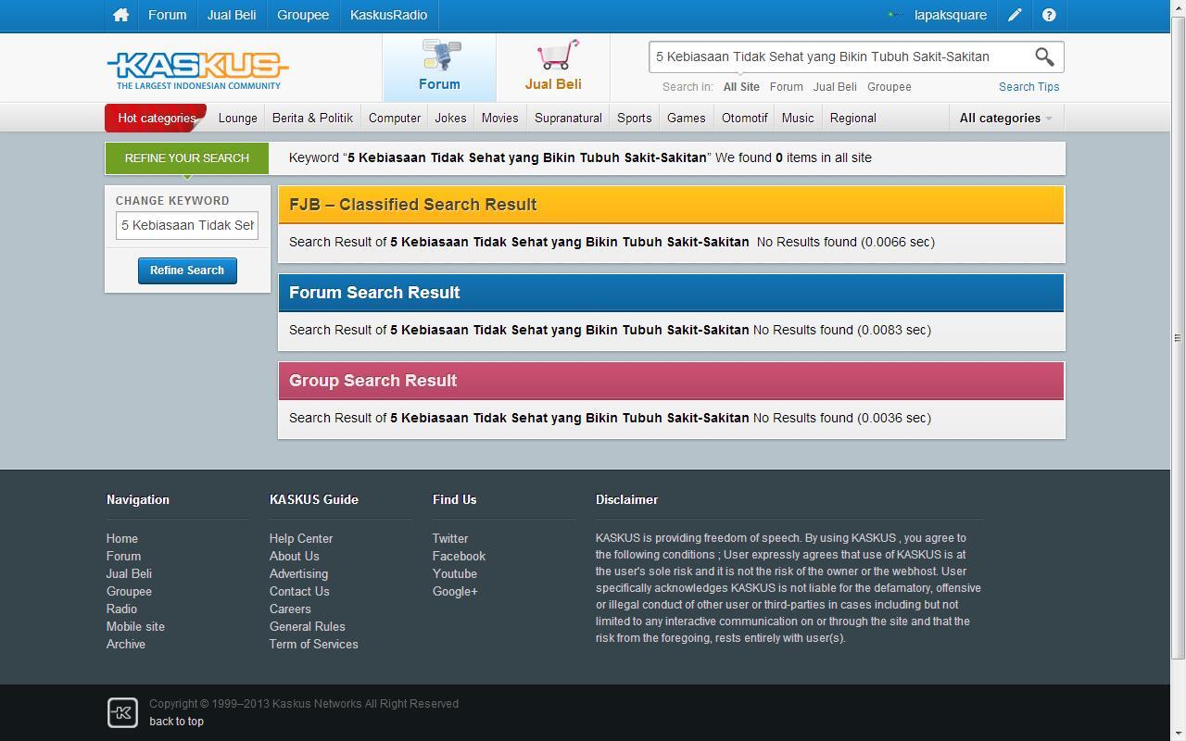Click Group Search Result header
This screenshot has width=1186, height=741.
(672, 381)
